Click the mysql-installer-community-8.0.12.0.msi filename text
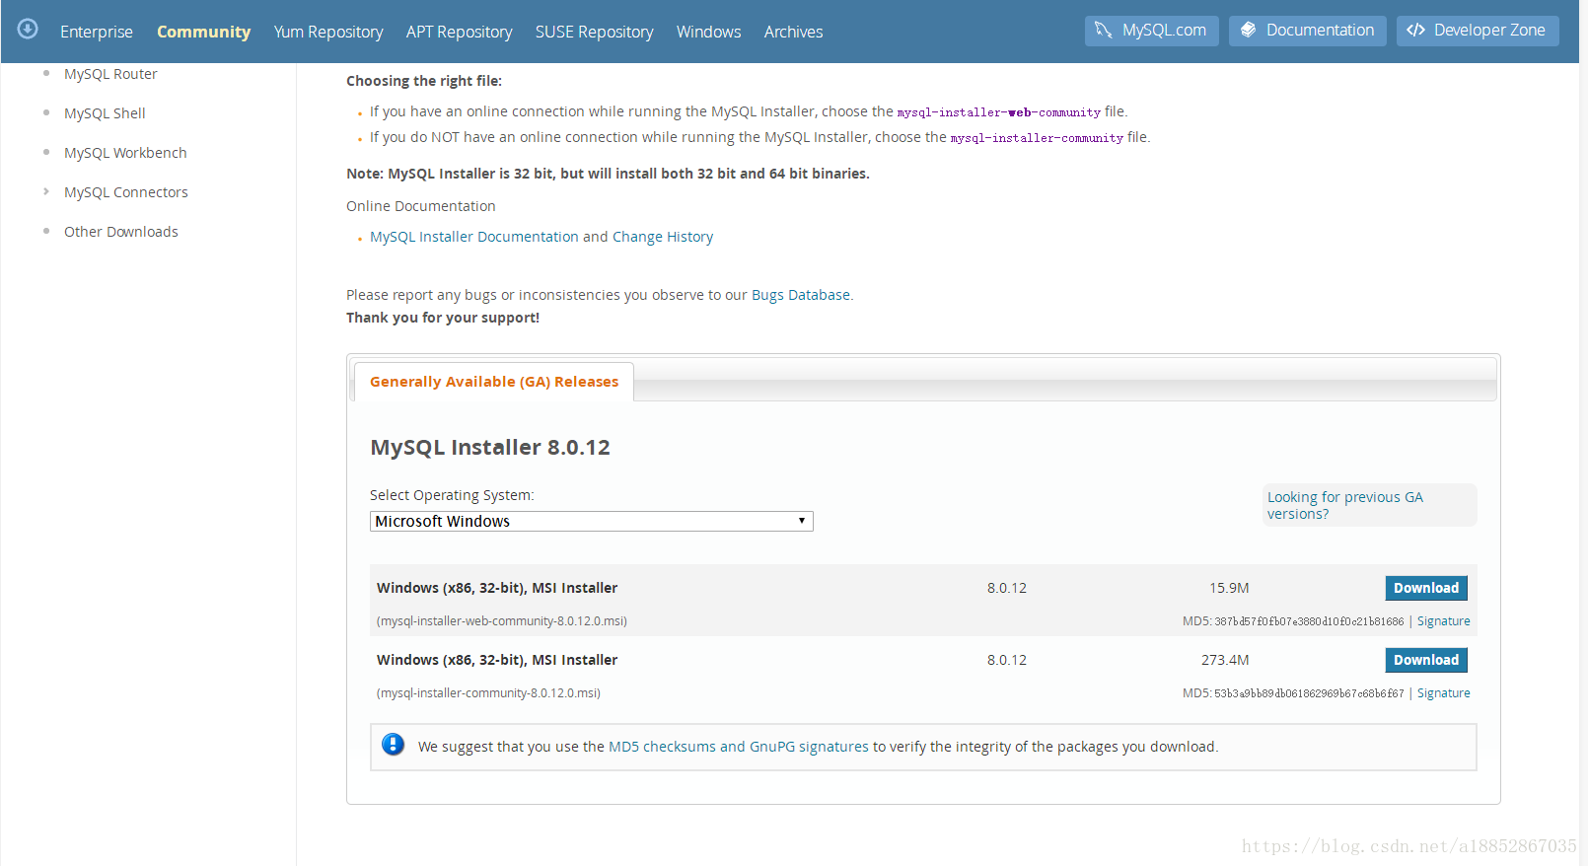This screenshot has height=866, width=1588. pyautogui.click(x=488, y=693)
